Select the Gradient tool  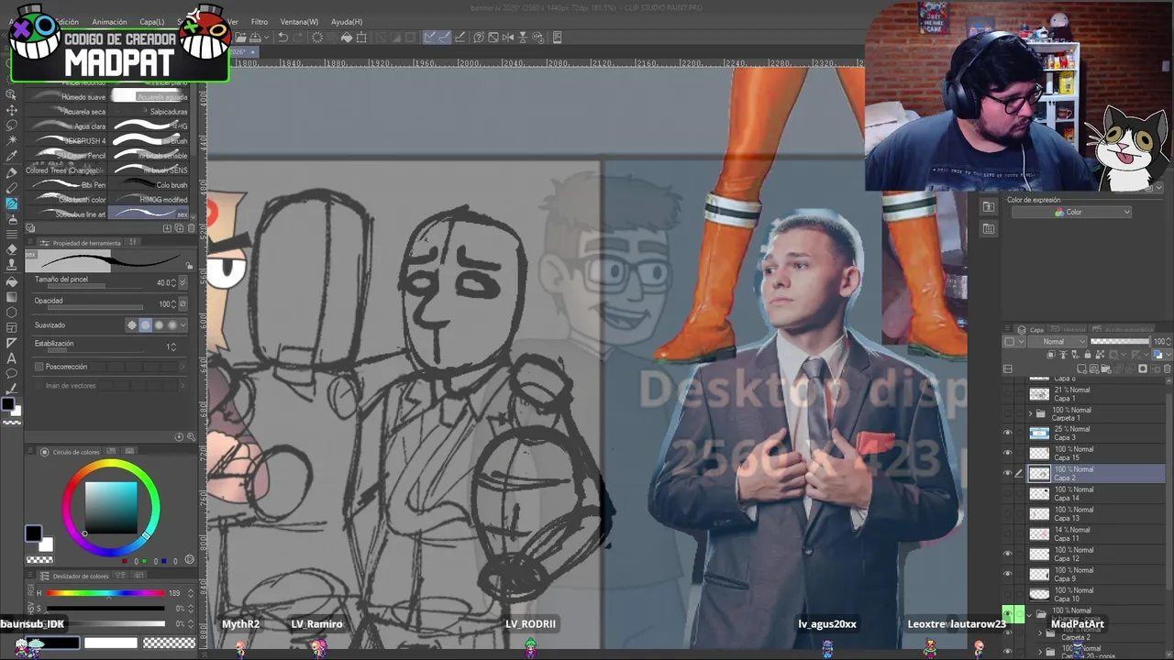pyautogui.click(x=12, y=296)
